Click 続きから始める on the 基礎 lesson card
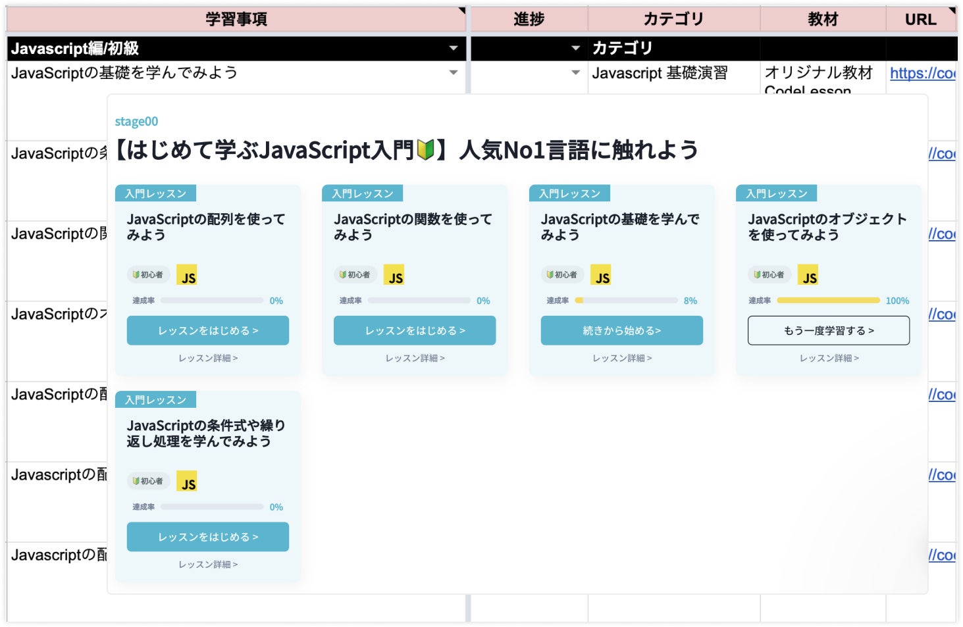The width and height of the screenshot is (963, 627). 622,330
